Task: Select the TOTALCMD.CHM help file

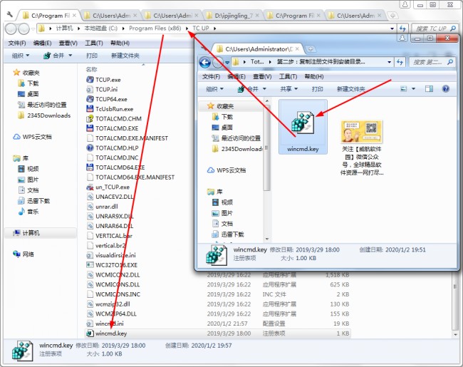Action: (118, 118)
